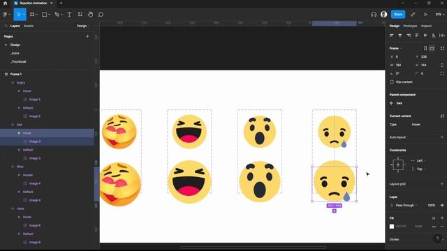Align selection to top

click(x=417, y=36)
